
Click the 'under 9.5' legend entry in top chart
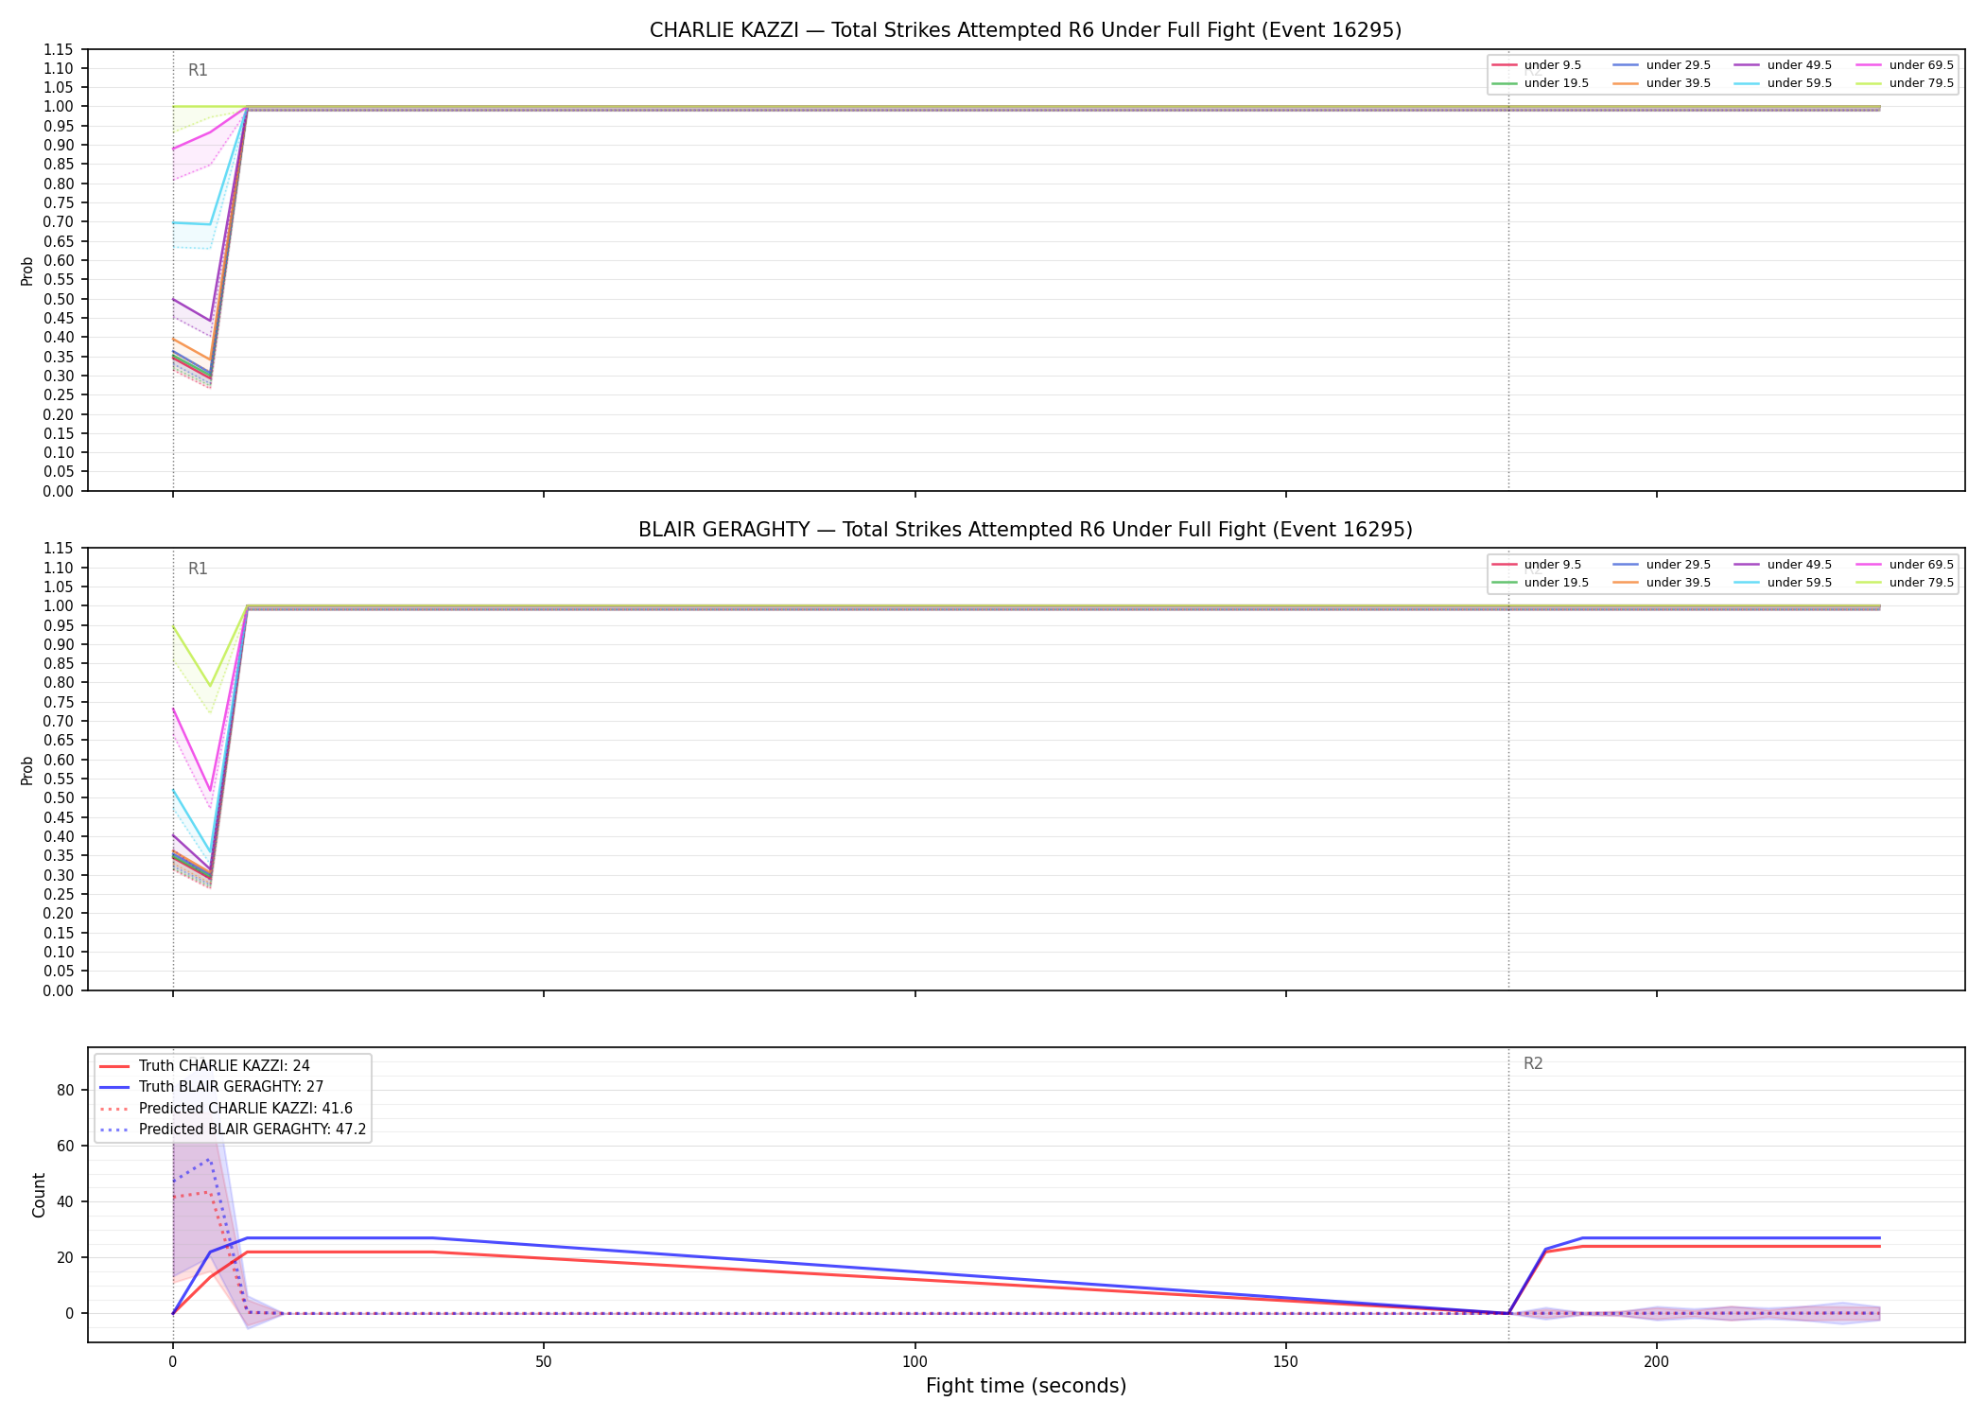click(1537, 65)
